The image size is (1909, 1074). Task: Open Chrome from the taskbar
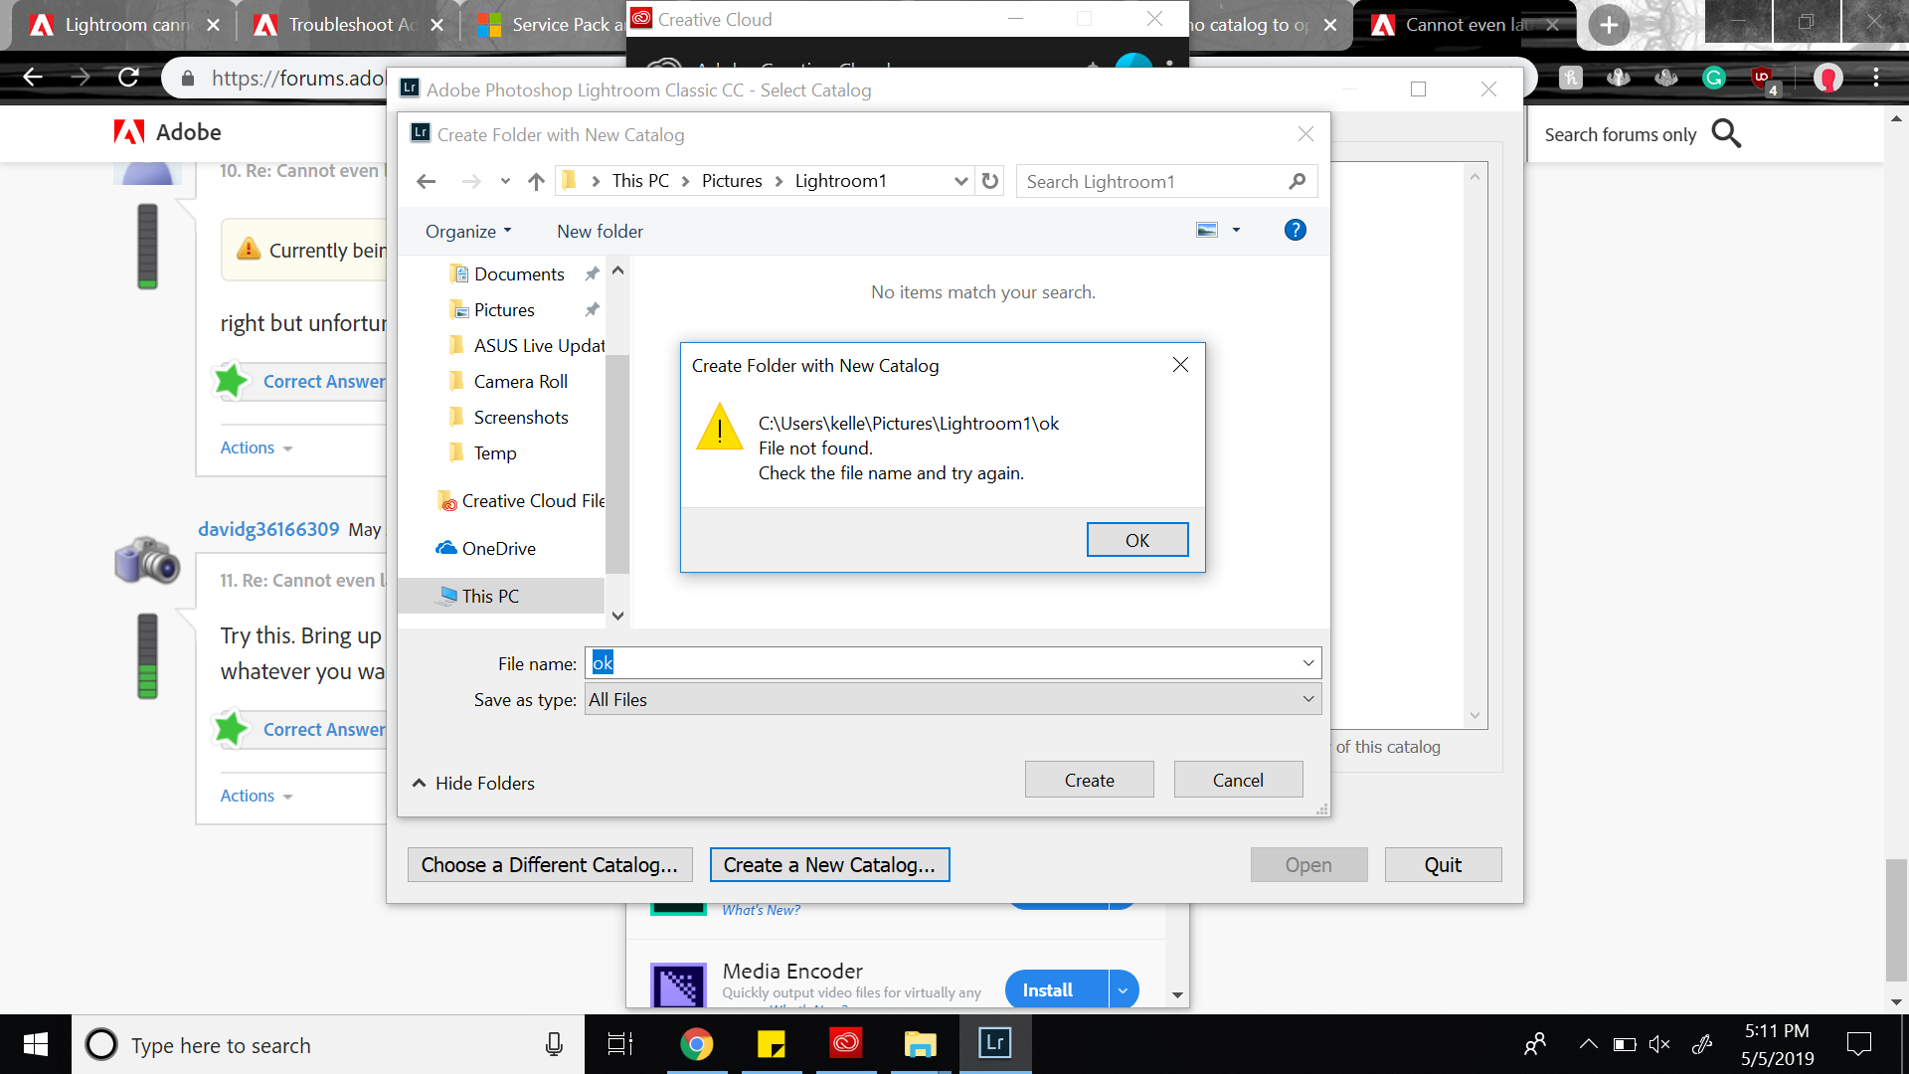tap(696, 1044)
